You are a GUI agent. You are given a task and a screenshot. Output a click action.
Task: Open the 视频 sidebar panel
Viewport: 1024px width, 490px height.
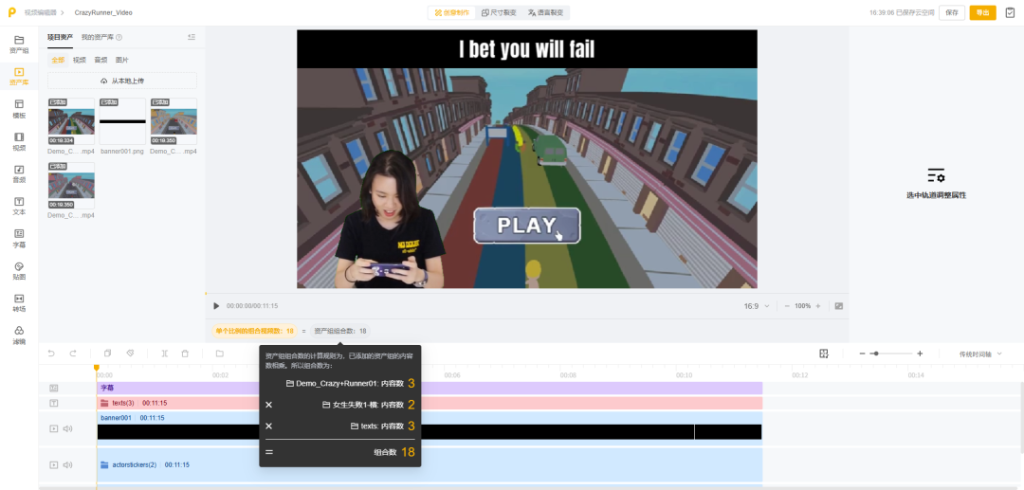coord(19,141)
